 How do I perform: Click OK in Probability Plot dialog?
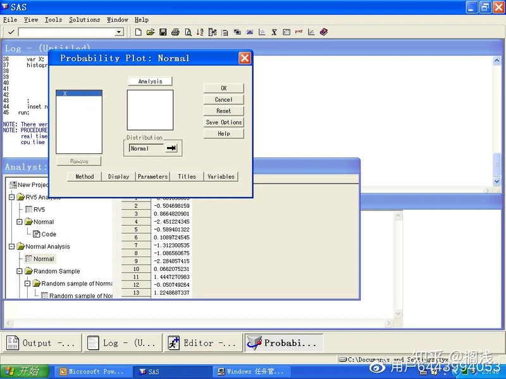pyautogui.click(x=224, y=88)
